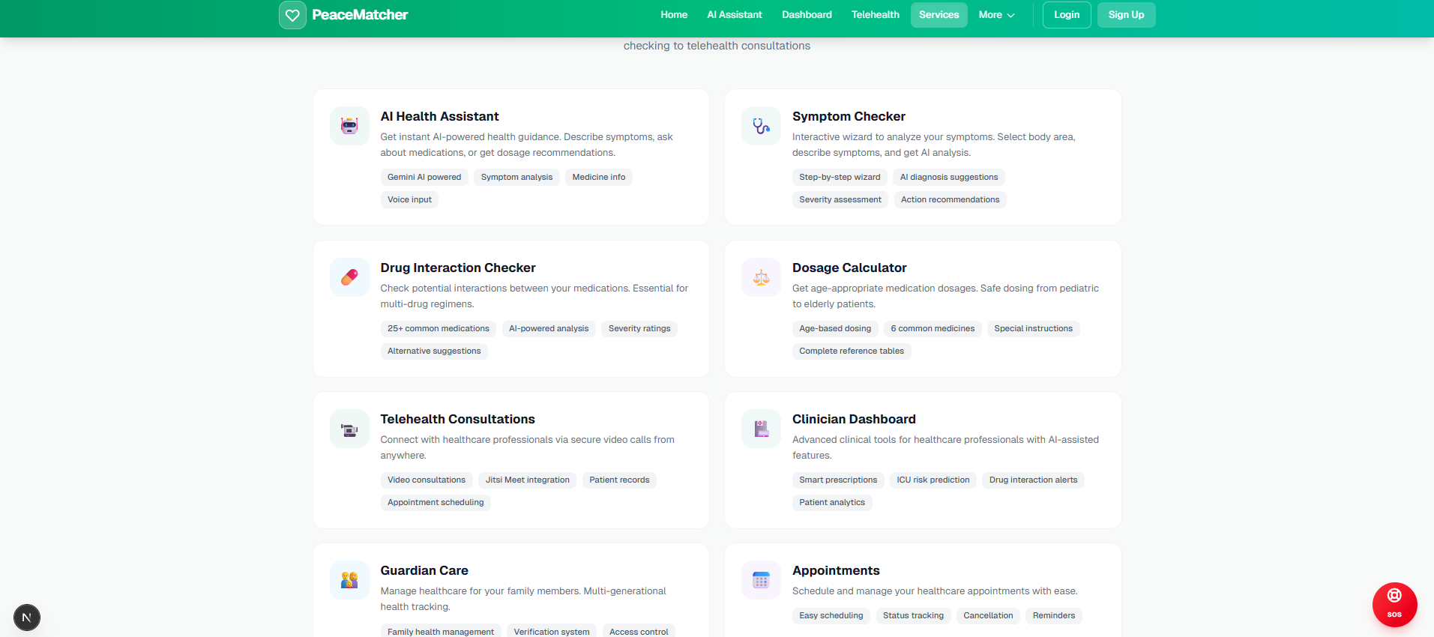Click the Guardian Care family icon
The height and width of the screenshot is (637, 1434).
349,580
